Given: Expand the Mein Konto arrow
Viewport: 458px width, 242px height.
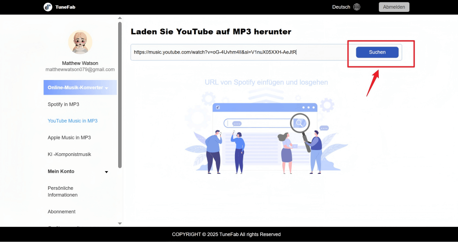Looking at the screenshot, I should pos(107,172).
